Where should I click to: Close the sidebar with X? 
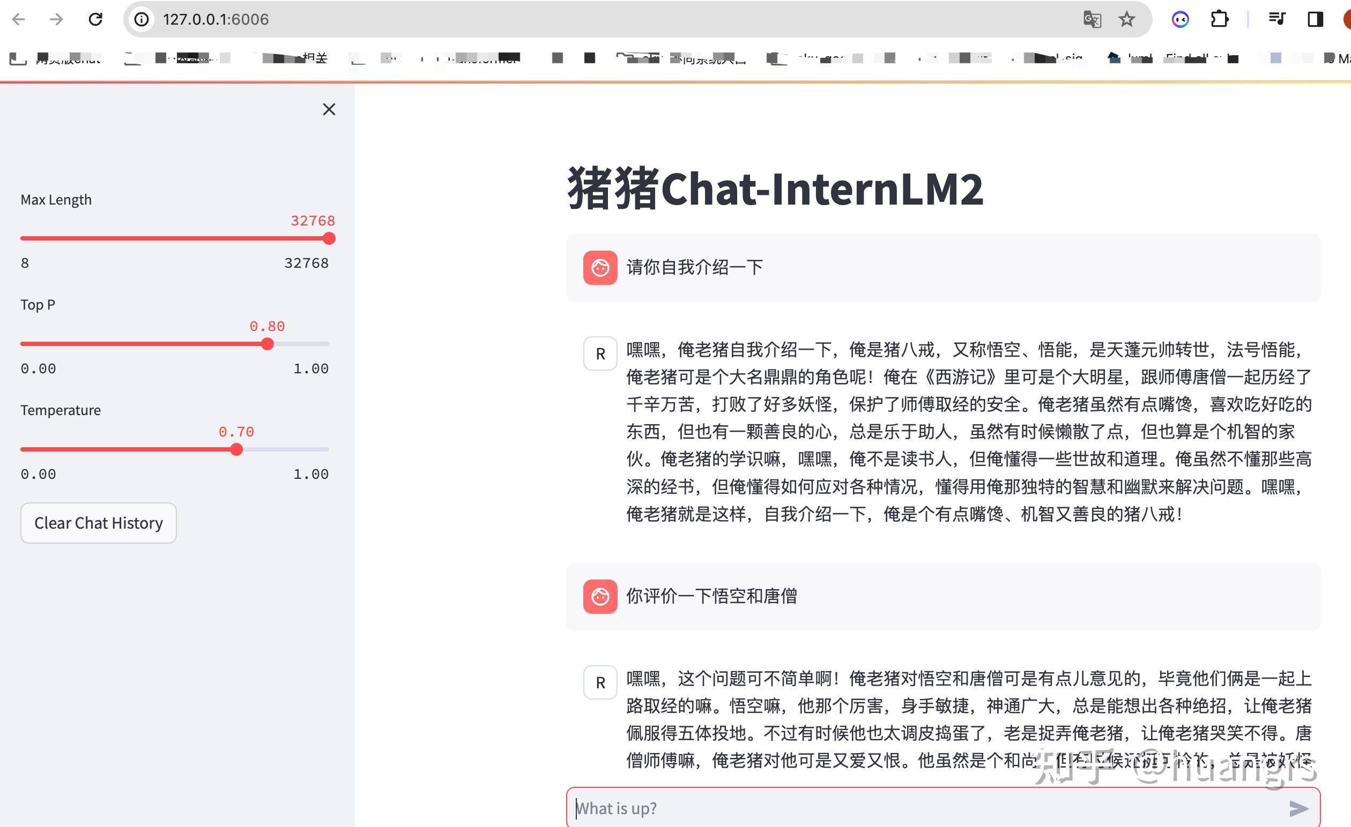click(329, 110)
